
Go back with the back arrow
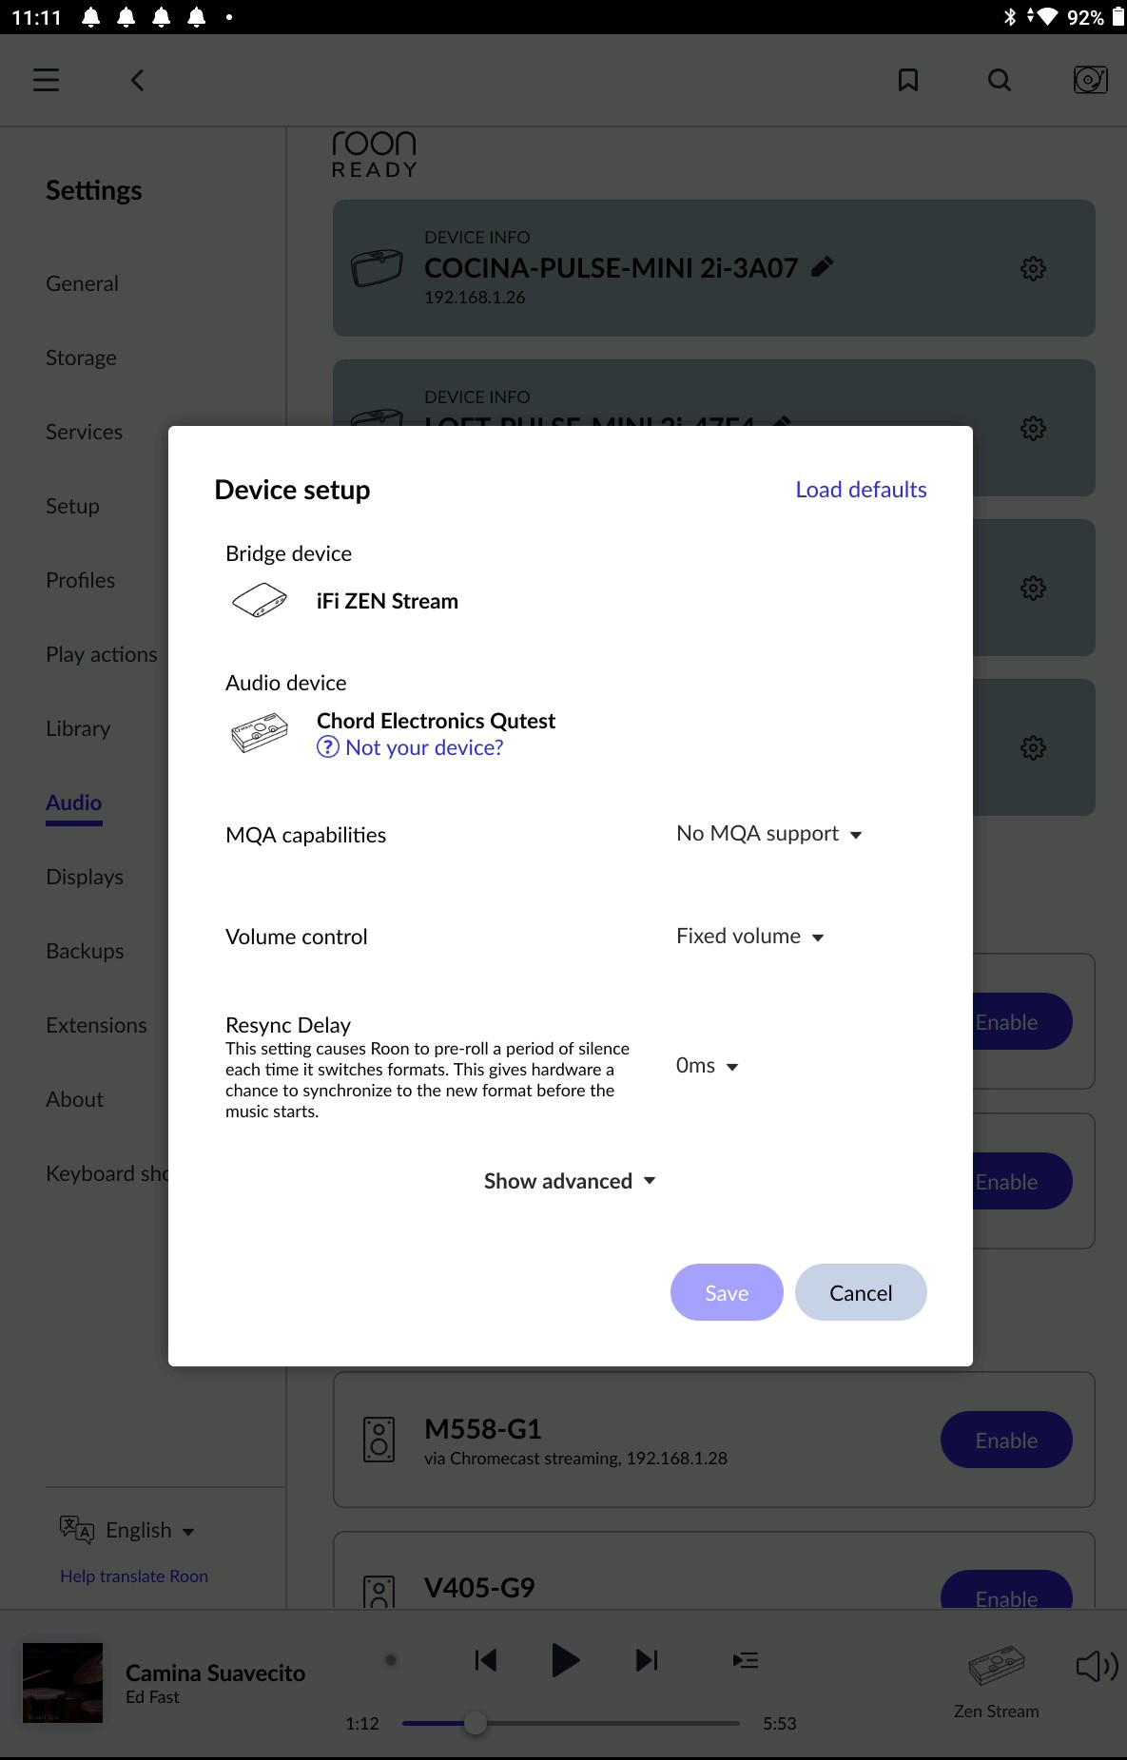[138, 80]
